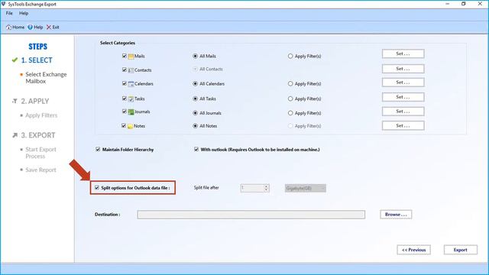489x275 pixels.
Task: Select Apply Filter(s) for Journals
Action: pyautogui.click(x=290, y=113)
